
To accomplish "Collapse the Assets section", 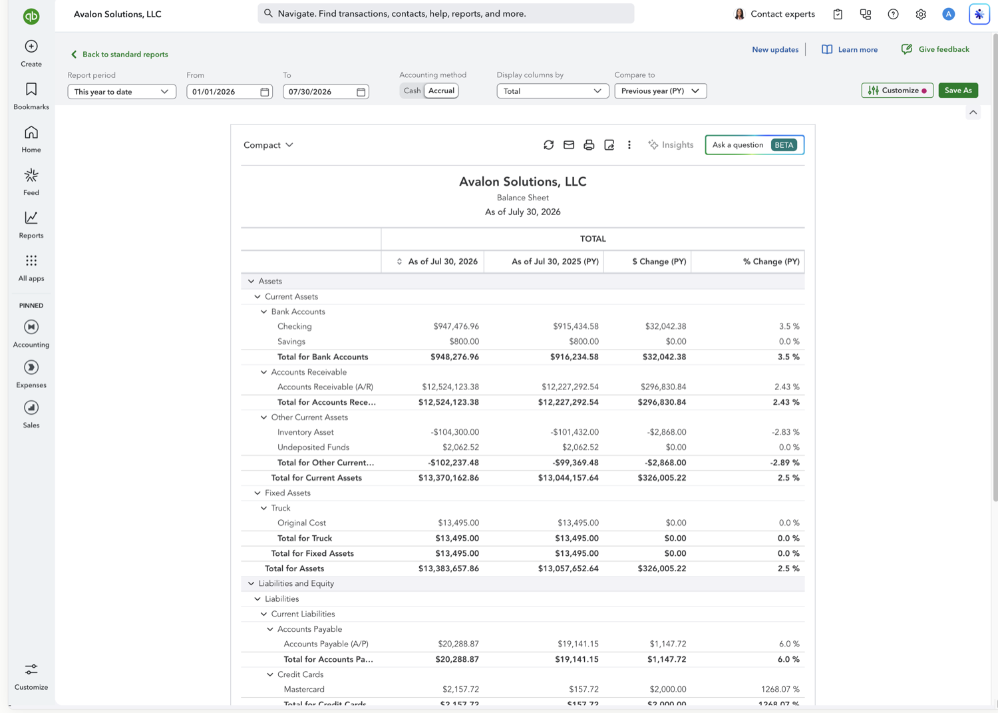I will pyautogui.click(x=251, y=282).
